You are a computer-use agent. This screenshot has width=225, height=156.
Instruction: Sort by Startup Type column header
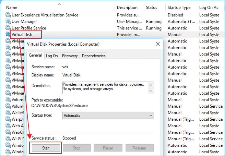(179, 8)
